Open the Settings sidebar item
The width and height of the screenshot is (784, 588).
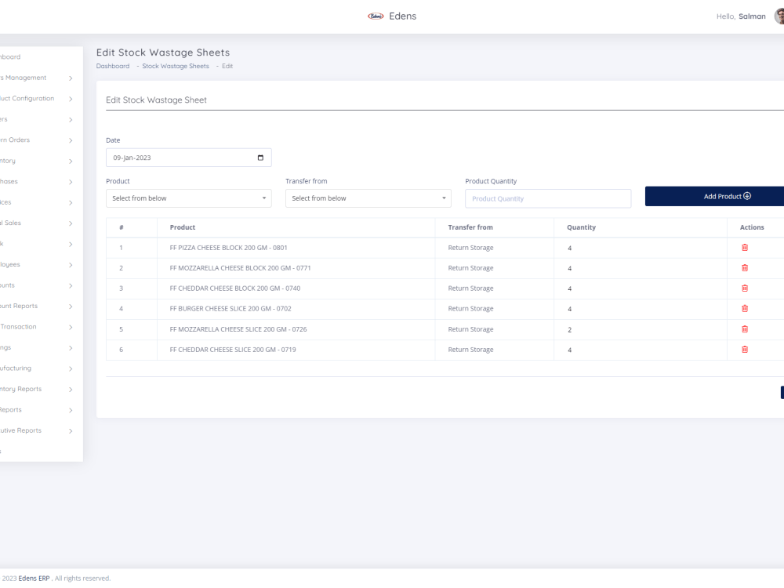5,347
